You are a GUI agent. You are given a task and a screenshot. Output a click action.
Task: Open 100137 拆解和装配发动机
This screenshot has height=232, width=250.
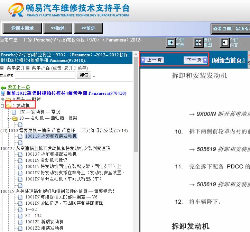[51, 154]
